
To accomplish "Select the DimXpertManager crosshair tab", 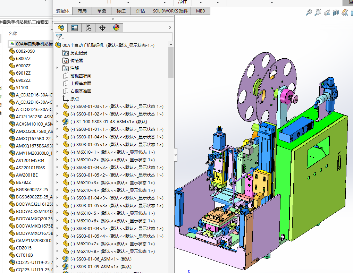I will coord(102,28).
